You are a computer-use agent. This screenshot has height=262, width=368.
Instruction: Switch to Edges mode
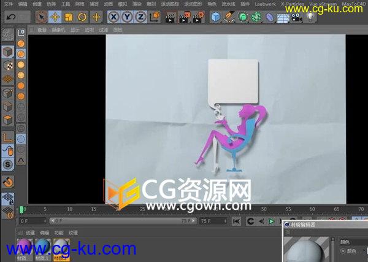pos(8,107)
